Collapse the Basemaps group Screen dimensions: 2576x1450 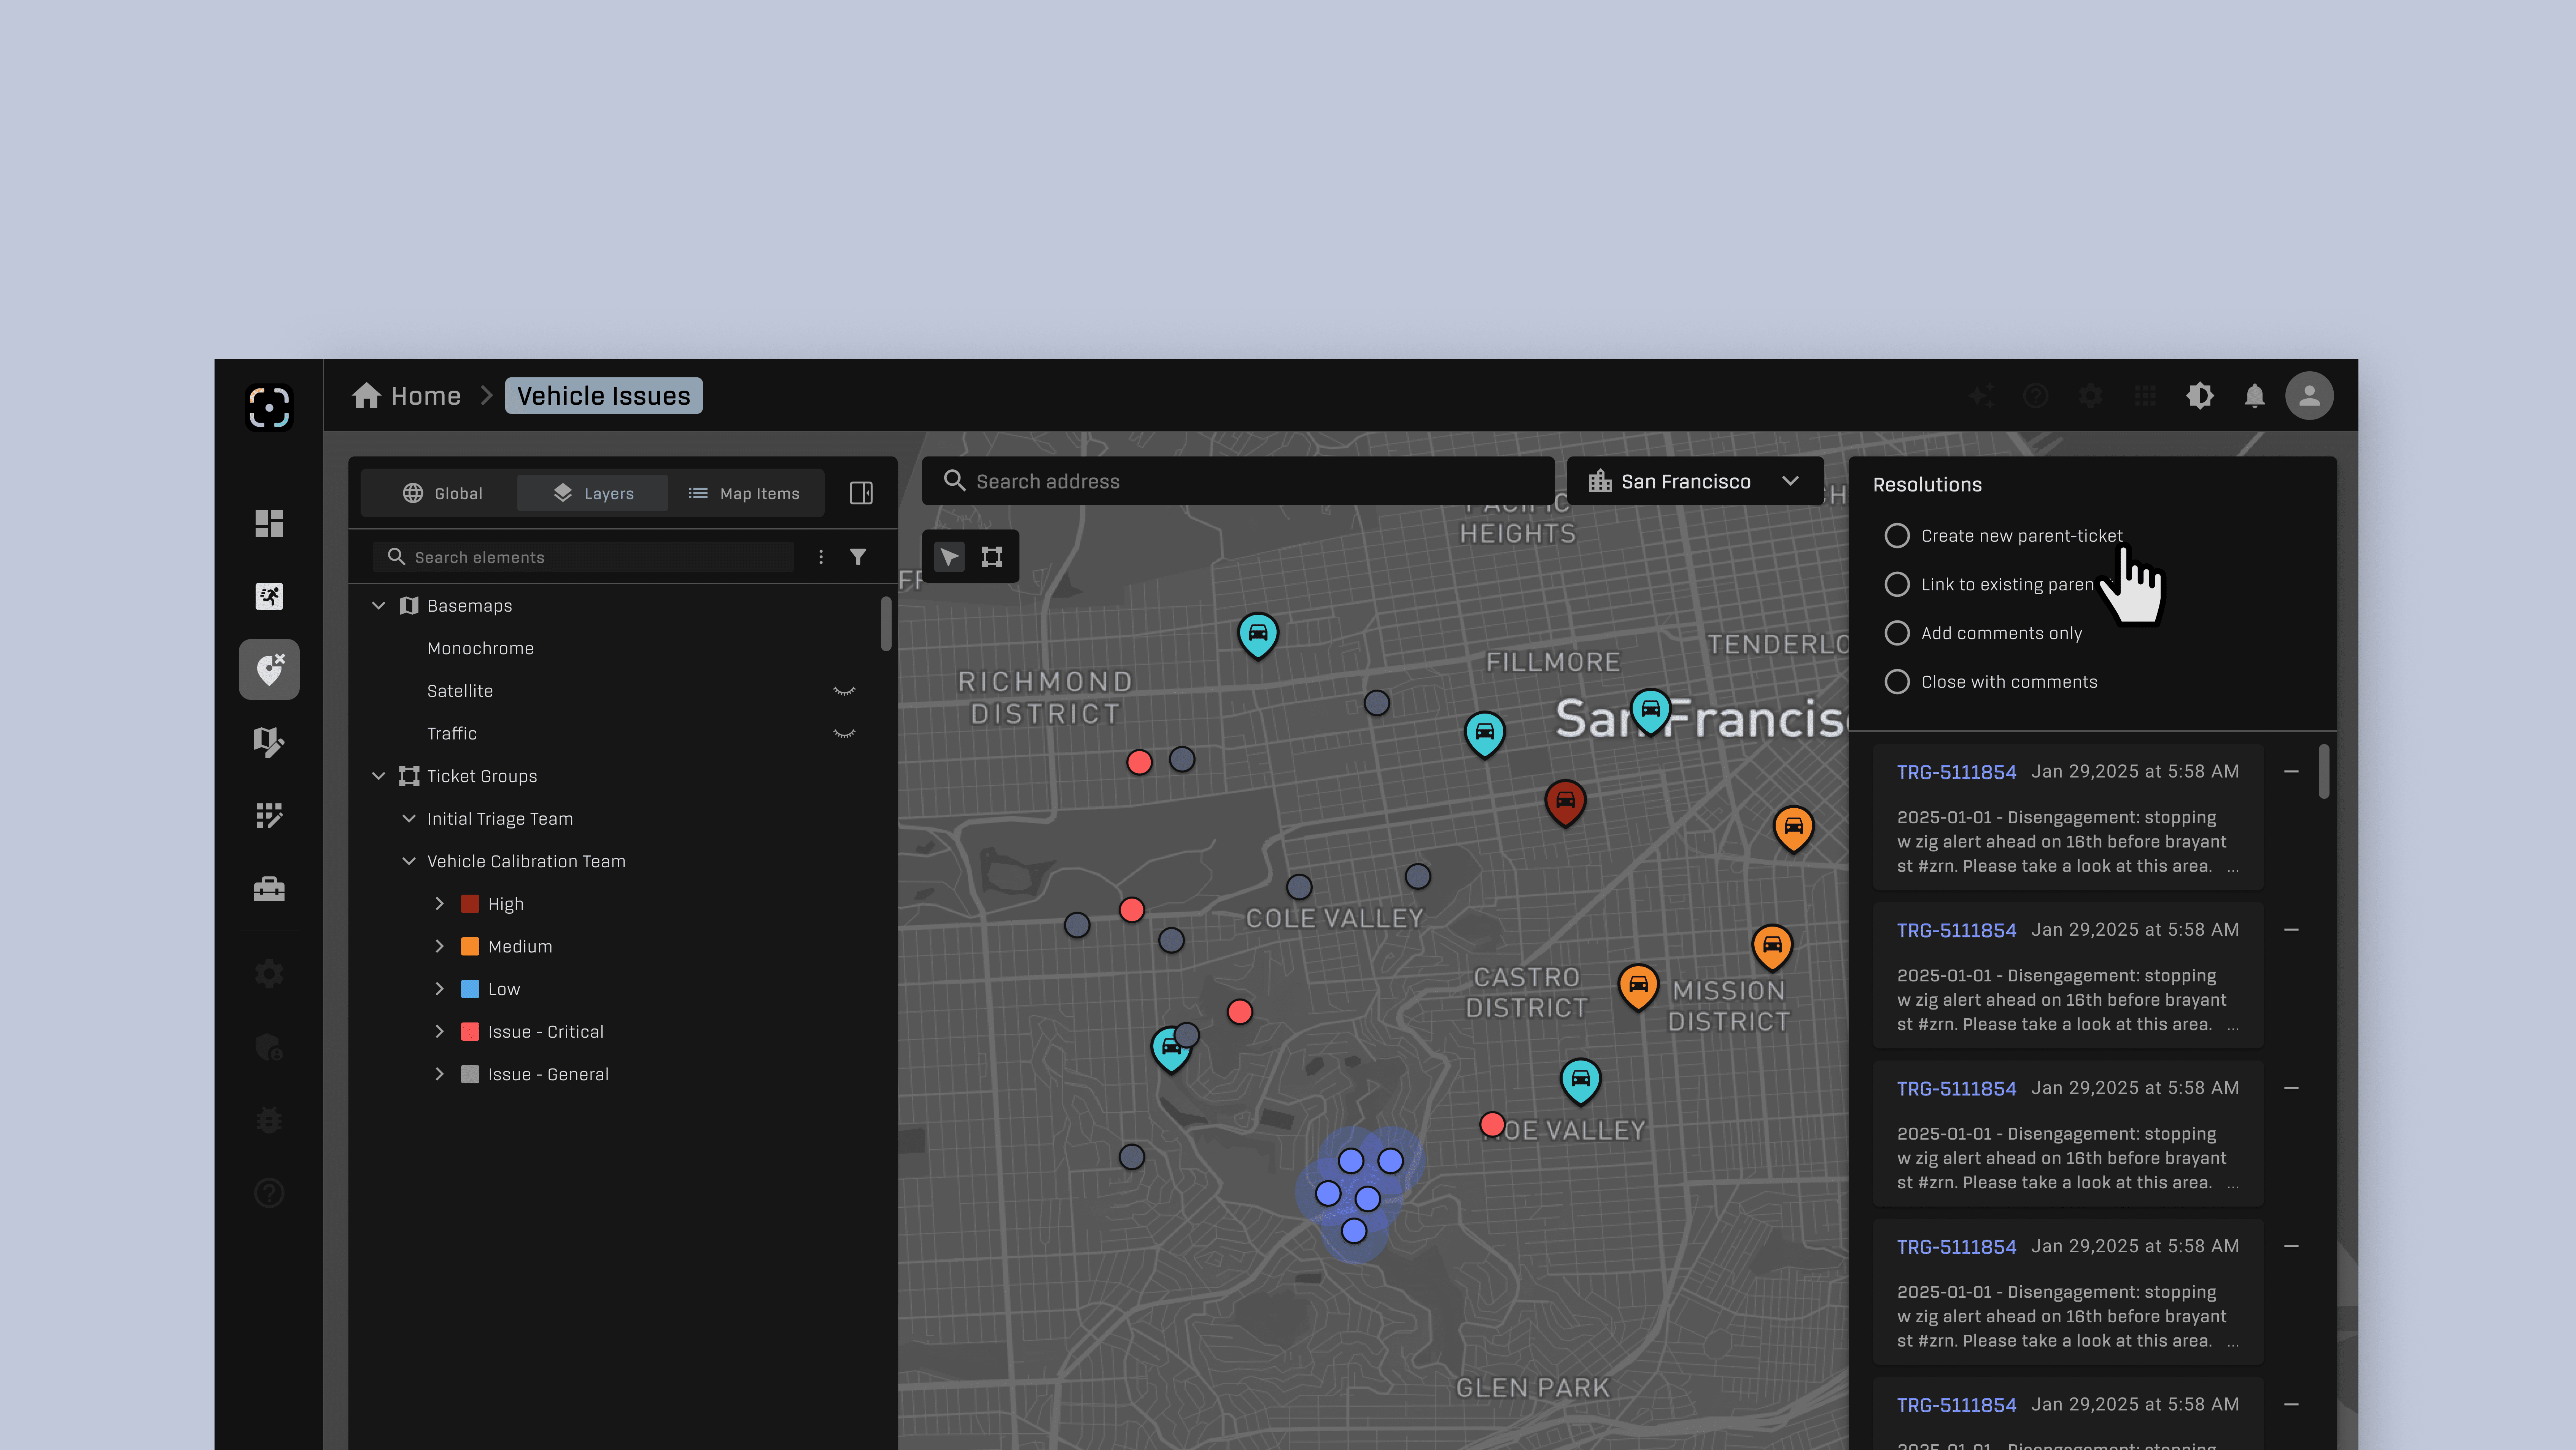[x=378, y=606]
